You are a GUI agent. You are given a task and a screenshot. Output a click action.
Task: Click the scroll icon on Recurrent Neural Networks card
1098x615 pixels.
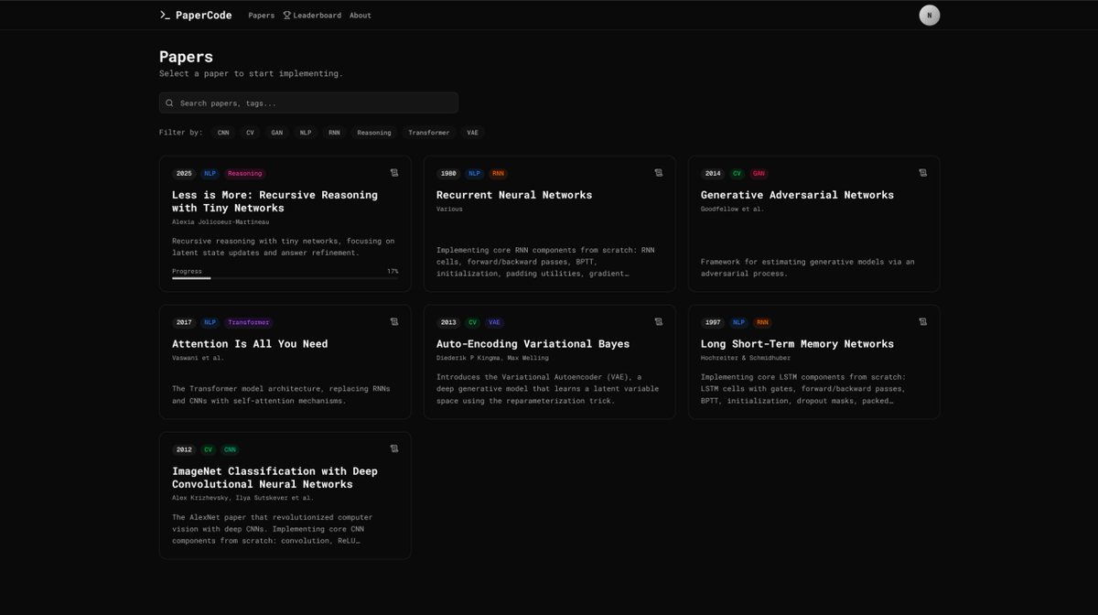click(659, 172)
